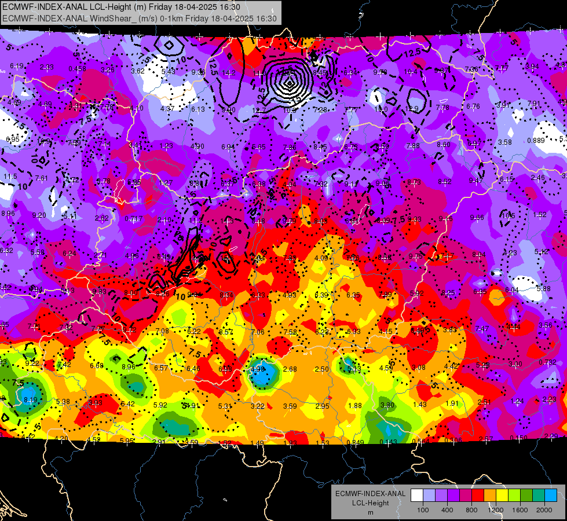Click the vivid violet legend swatch right of 400

pos(453,496)
